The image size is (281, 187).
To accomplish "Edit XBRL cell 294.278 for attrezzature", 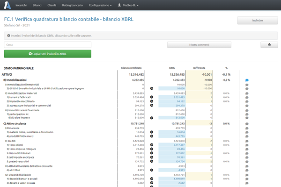I will click(x=172, y=105).
